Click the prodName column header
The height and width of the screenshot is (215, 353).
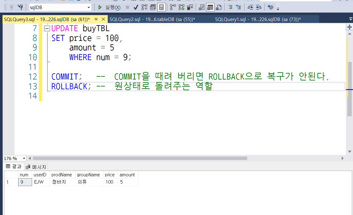[x=62, y=175]
